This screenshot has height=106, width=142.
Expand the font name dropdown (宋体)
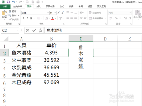point(48,13)
